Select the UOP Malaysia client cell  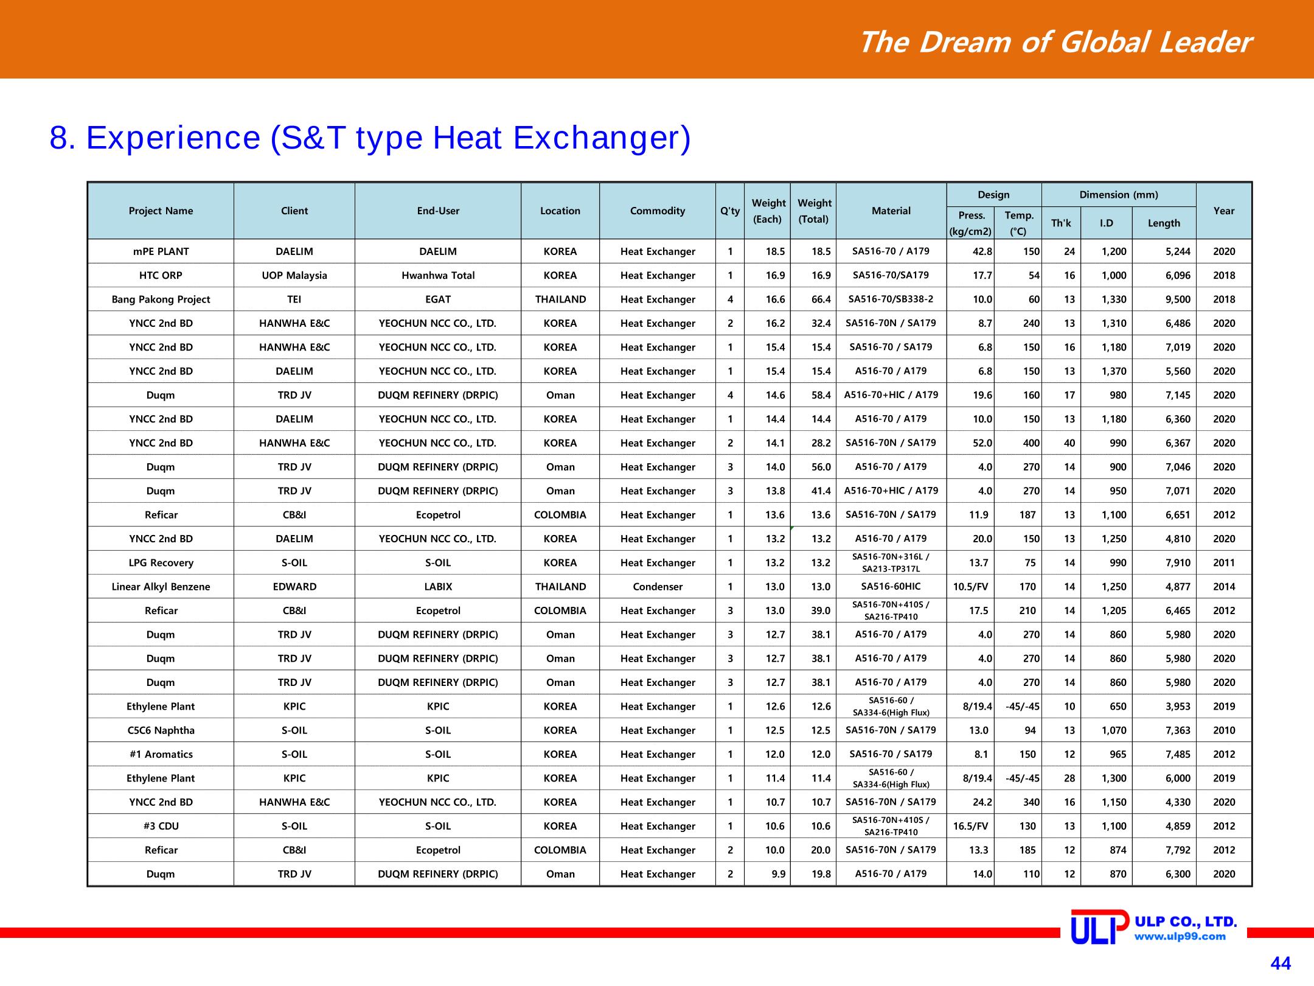pos(294,275)
